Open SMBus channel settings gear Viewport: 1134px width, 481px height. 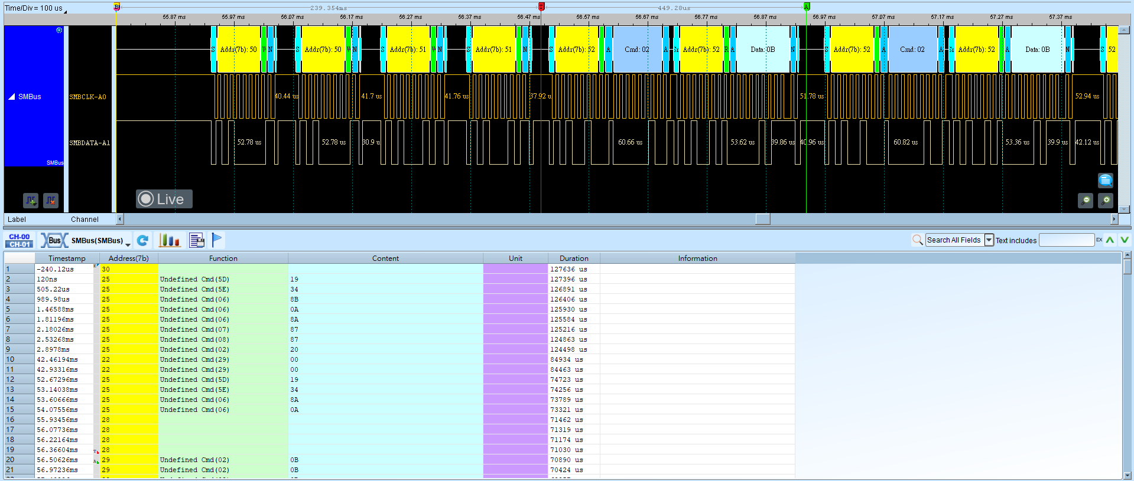(59, 30)
